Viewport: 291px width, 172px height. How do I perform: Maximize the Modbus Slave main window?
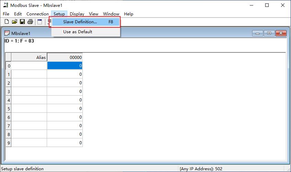[x=267, y=5]
